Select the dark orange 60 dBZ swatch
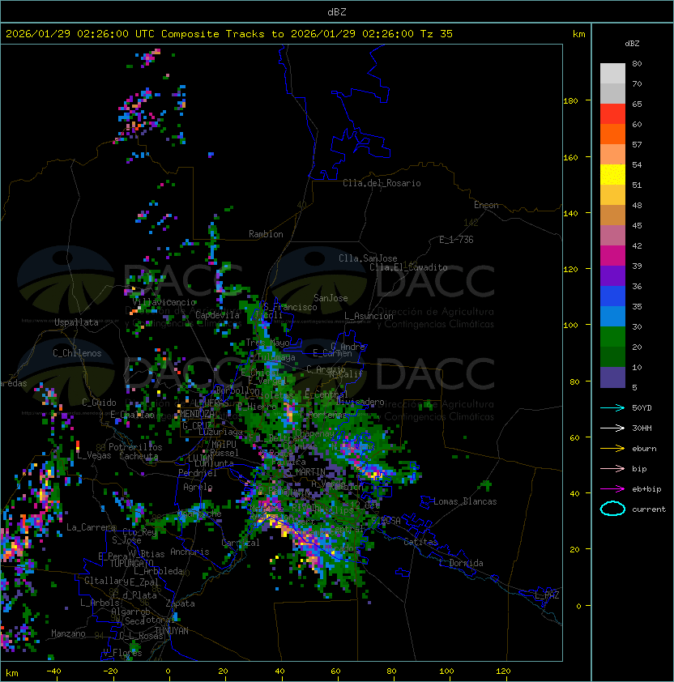 (612, 134)
